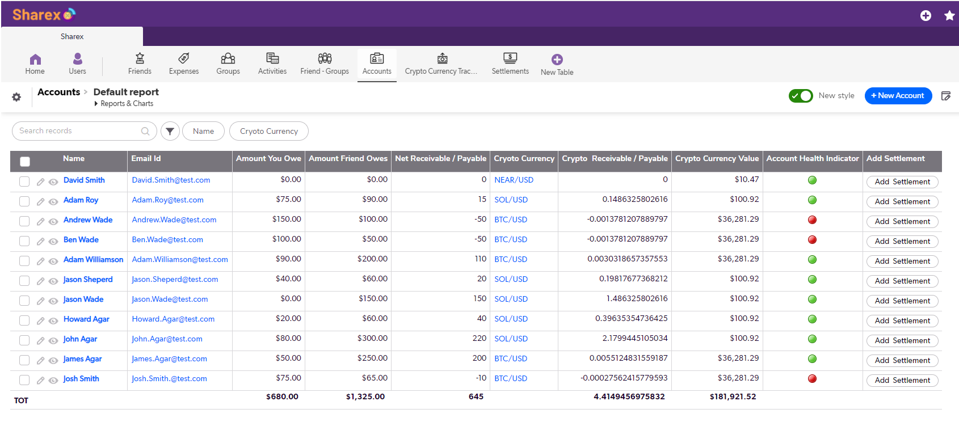Open the Friends navigation icon
The image size is (959, 422).
140,58
